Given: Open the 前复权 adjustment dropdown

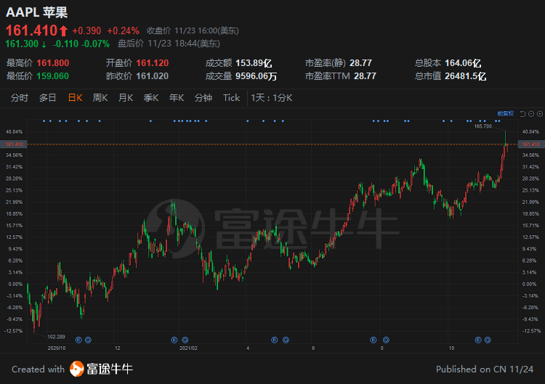Looking at the screenshot, I should pos(505,113).
